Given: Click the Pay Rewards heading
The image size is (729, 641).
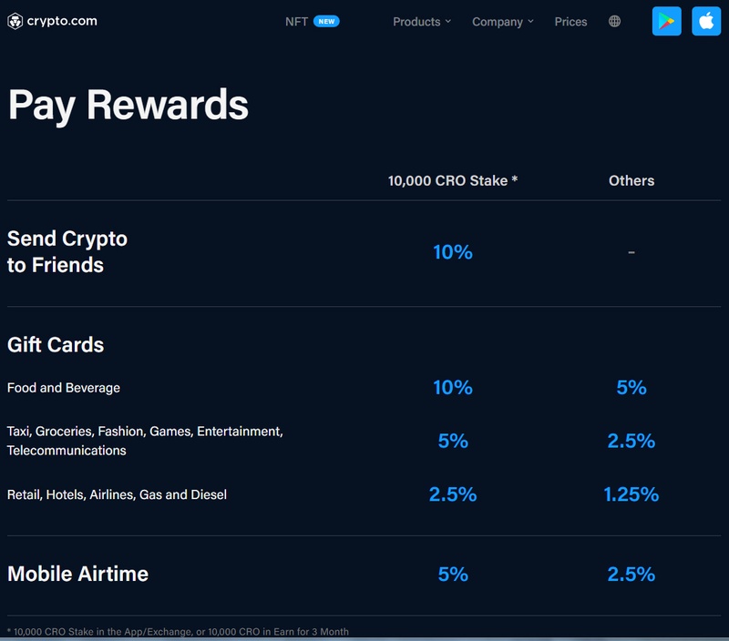Looking at the screenshot, I should click(x=128, y=106).
